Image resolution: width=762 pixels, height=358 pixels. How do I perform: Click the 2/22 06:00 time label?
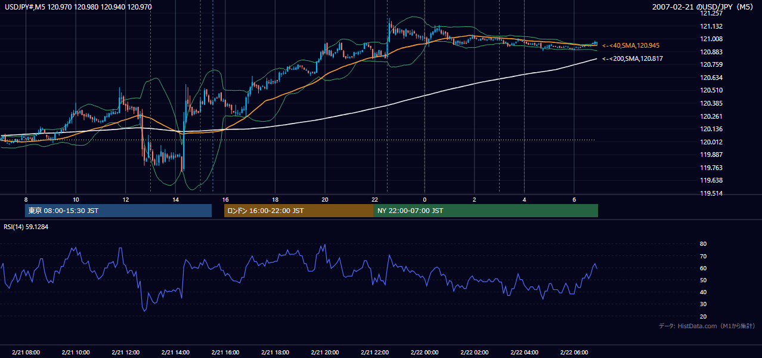(574, 353)
